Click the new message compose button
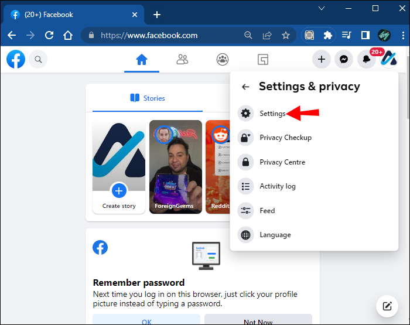Viewport: 410px width, 325px height. point(387,306)
